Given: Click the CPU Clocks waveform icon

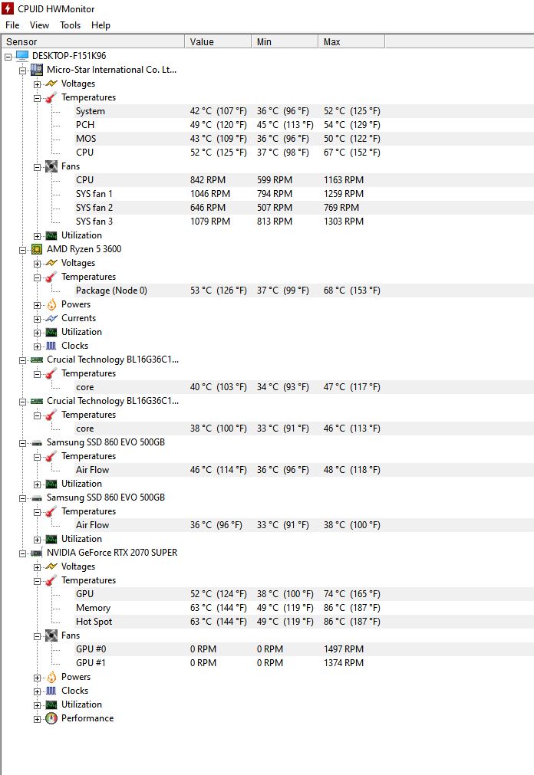Looking at the screenshot, I should point(51,346).
